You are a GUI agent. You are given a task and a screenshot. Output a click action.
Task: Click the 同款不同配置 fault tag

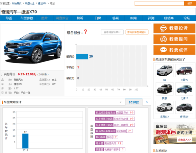pyautogui.click(x=121, y=125)
